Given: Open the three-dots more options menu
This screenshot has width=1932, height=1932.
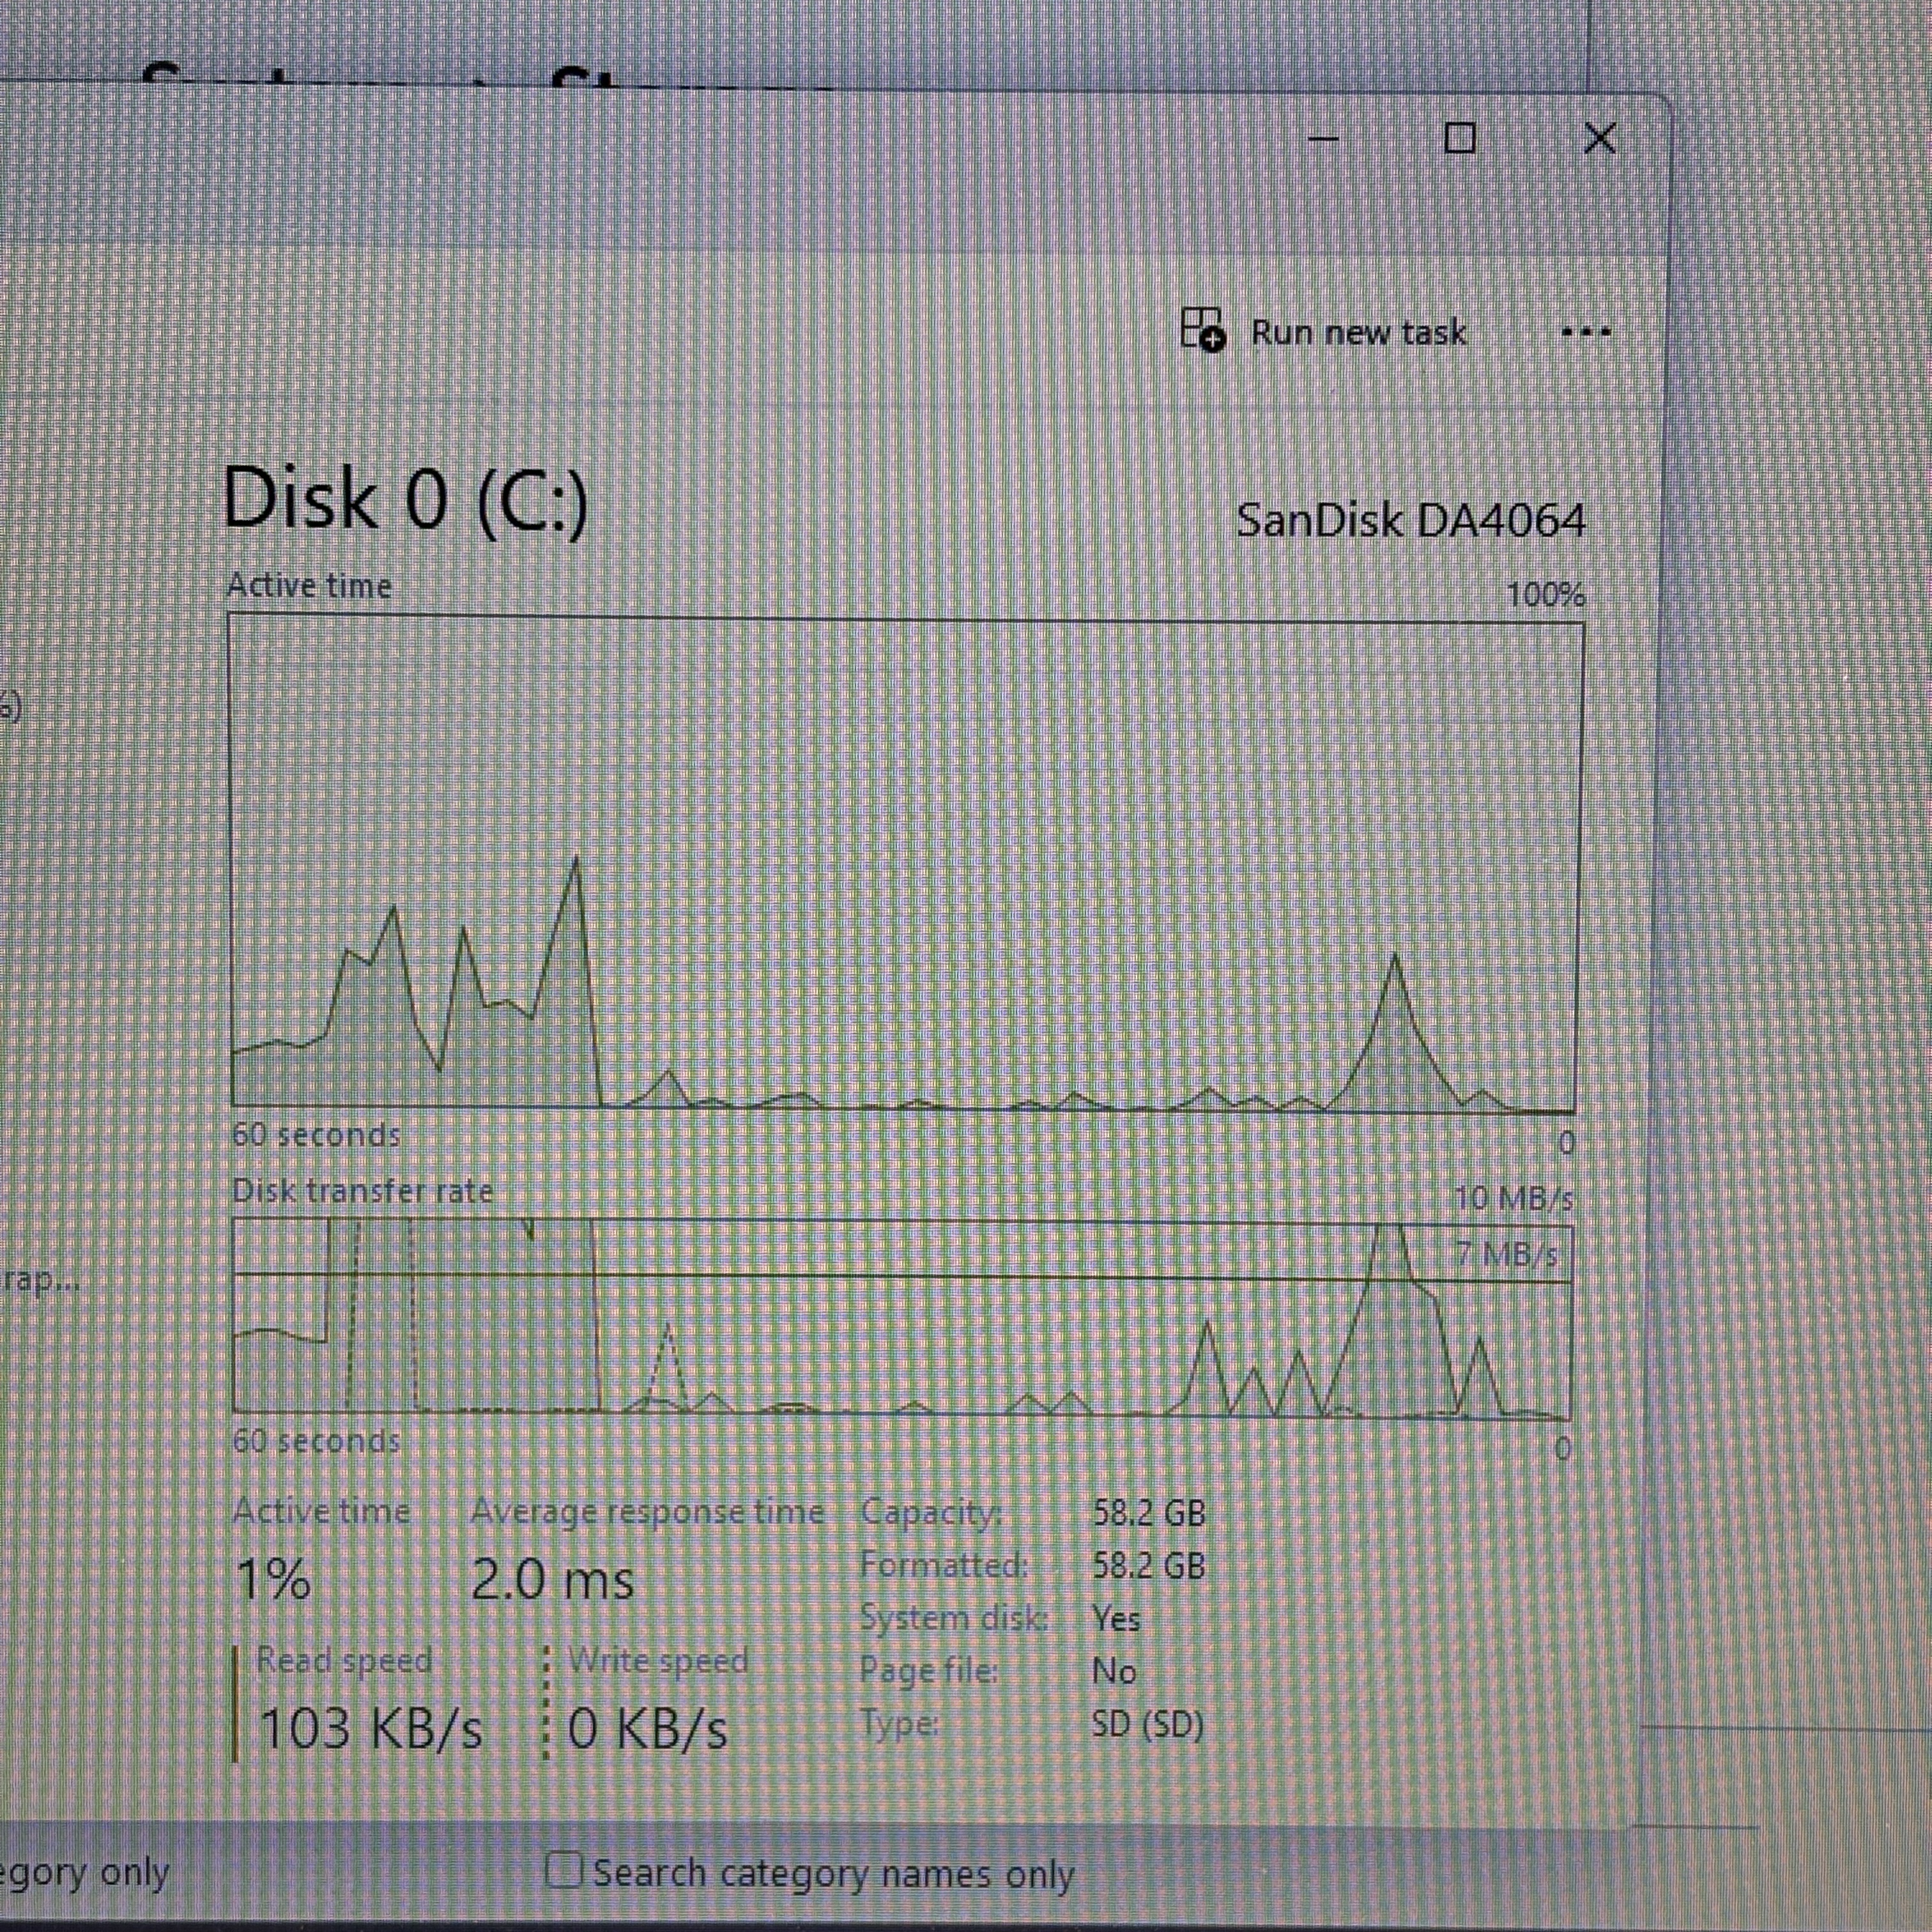Looking at the screenshot, I should [x=1587, y=331].
